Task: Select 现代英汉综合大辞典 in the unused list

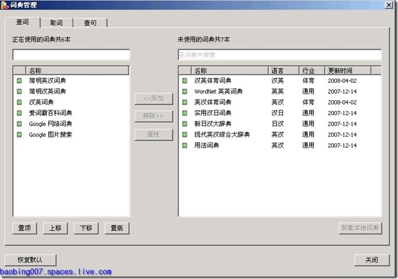Action: (x=280, y=135)
